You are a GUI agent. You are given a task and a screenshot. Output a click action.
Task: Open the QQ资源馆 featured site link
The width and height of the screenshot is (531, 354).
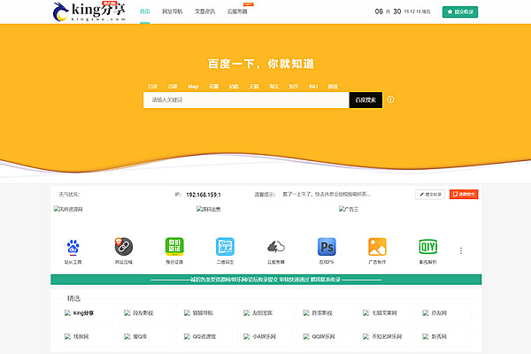[204, 336]
